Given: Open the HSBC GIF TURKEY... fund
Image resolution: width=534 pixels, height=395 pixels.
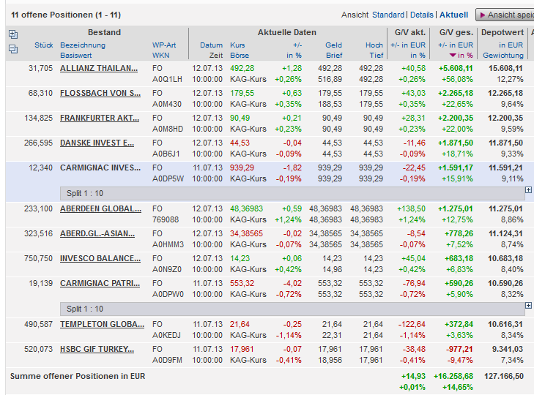Looking at the screenshot, I should pos(100,349).
